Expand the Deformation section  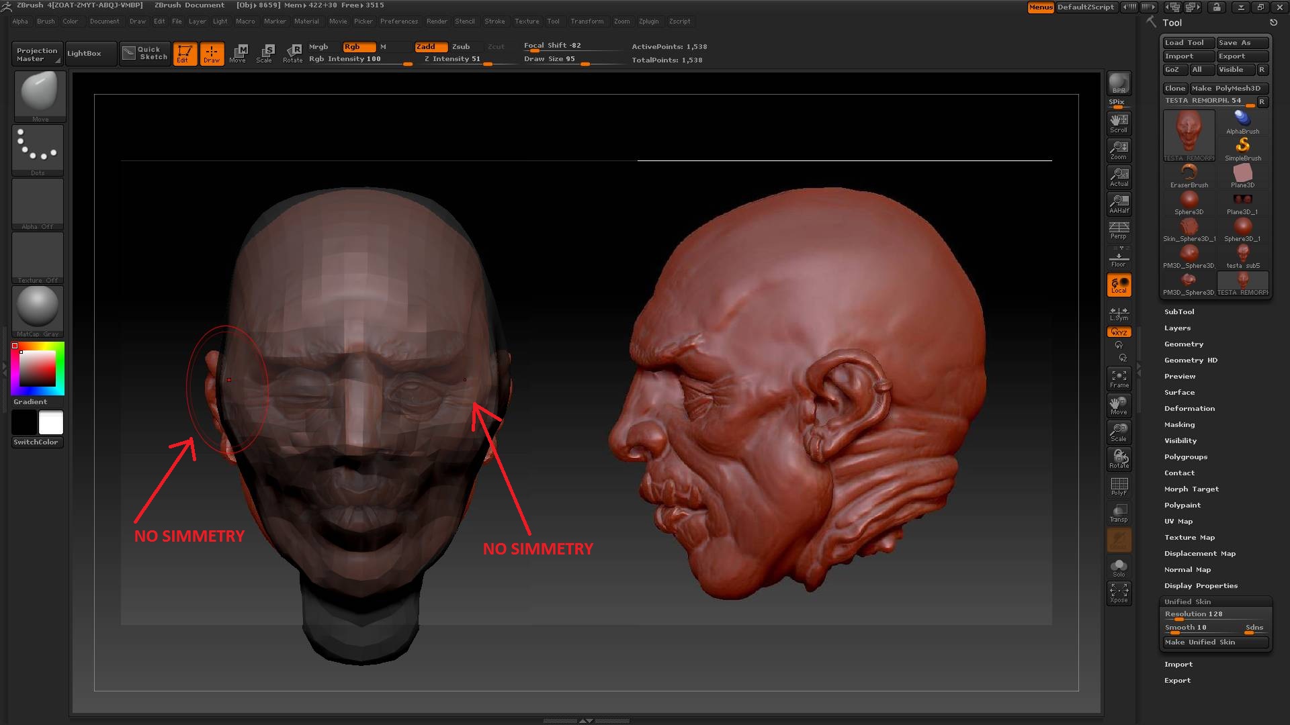pyautogui.click(x=1189, y=409)
